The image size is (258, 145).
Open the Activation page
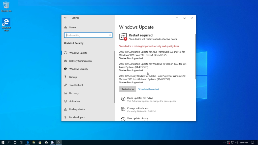point(74,101)
